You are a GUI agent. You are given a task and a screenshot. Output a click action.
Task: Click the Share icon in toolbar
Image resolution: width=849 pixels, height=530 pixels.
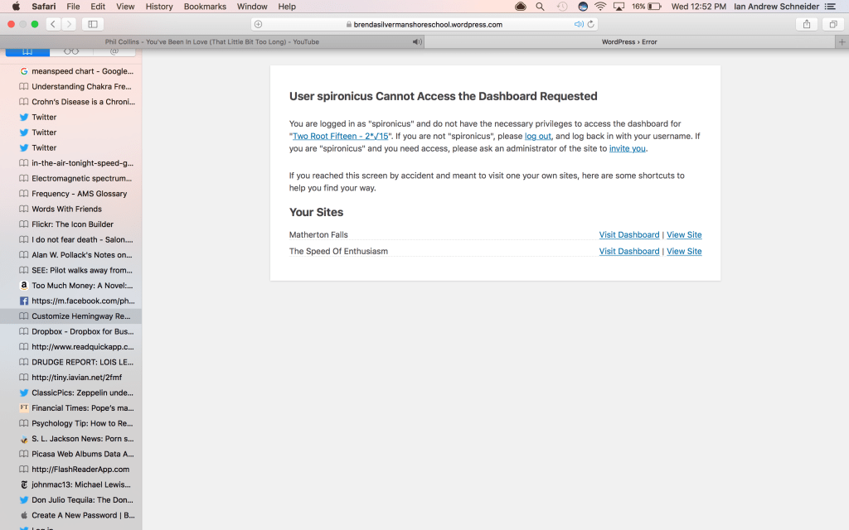806,24
